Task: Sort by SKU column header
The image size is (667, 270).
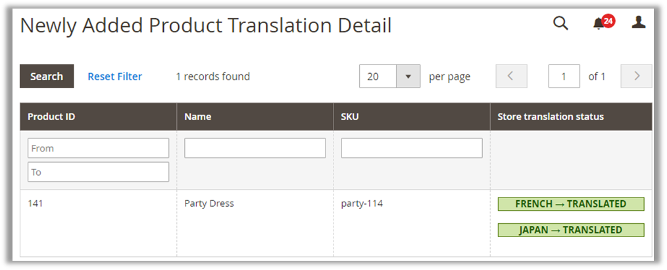Action: pos(349,117)
